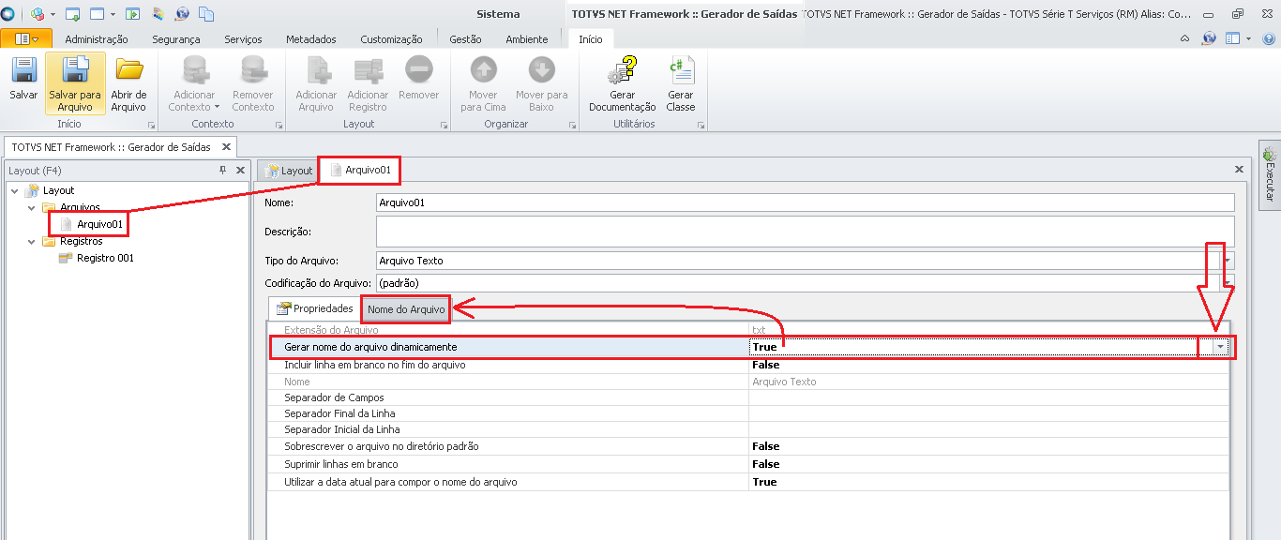
Task: Click the Nome input field
Action: point(805,202)
